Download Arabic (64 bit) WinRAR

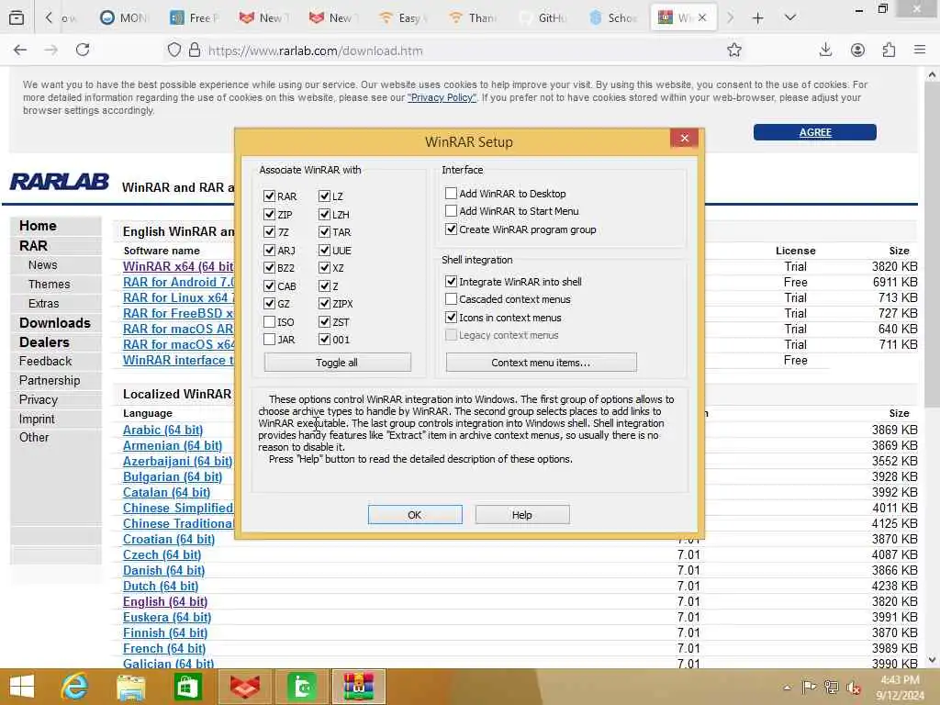coord(162,430)
